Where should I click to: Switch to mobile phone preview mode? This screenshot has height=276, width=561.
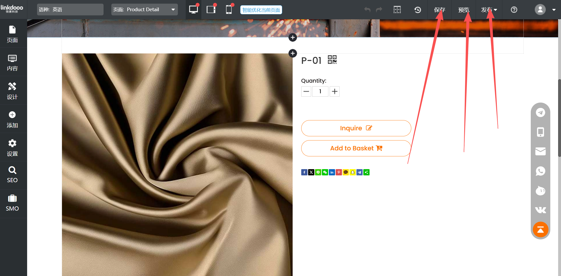(229, 10)
